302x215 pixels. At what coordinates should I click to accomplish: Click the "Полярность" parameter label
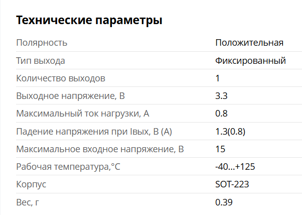42,43
